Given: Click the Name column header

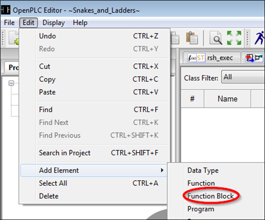Looking at the screenshot, I should pos(228,99).
